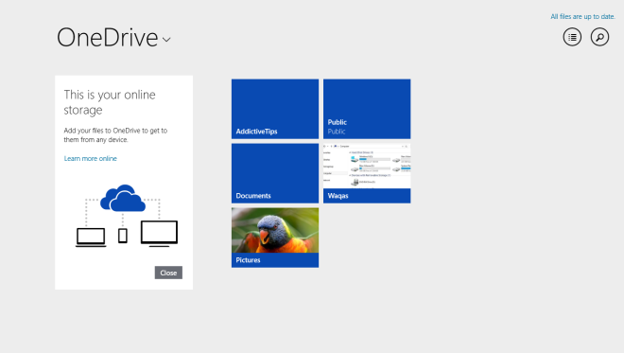
Task: Click the Add your files to OneDrive description
Action: tap(115, 135)
